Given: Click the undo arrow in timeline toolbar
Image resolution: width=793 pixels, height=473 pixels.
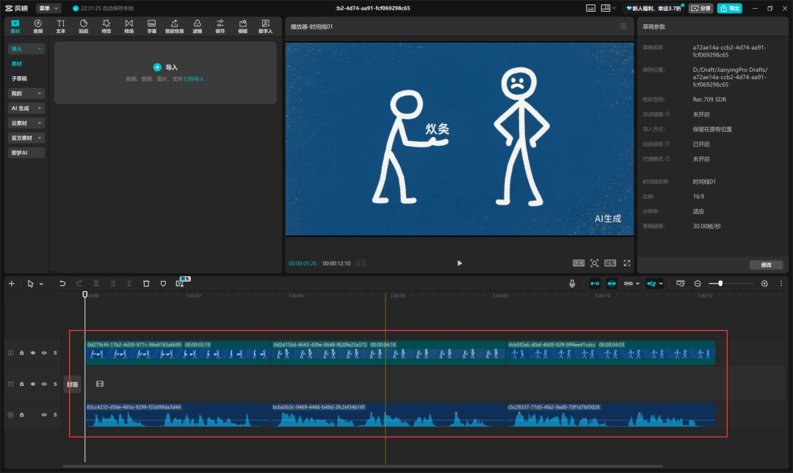Looking at the screenshot, I should point(62,283).
